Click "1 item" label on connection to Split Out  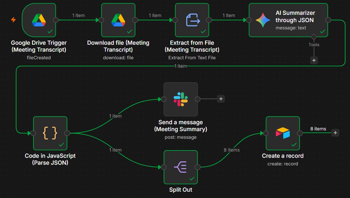115,150
